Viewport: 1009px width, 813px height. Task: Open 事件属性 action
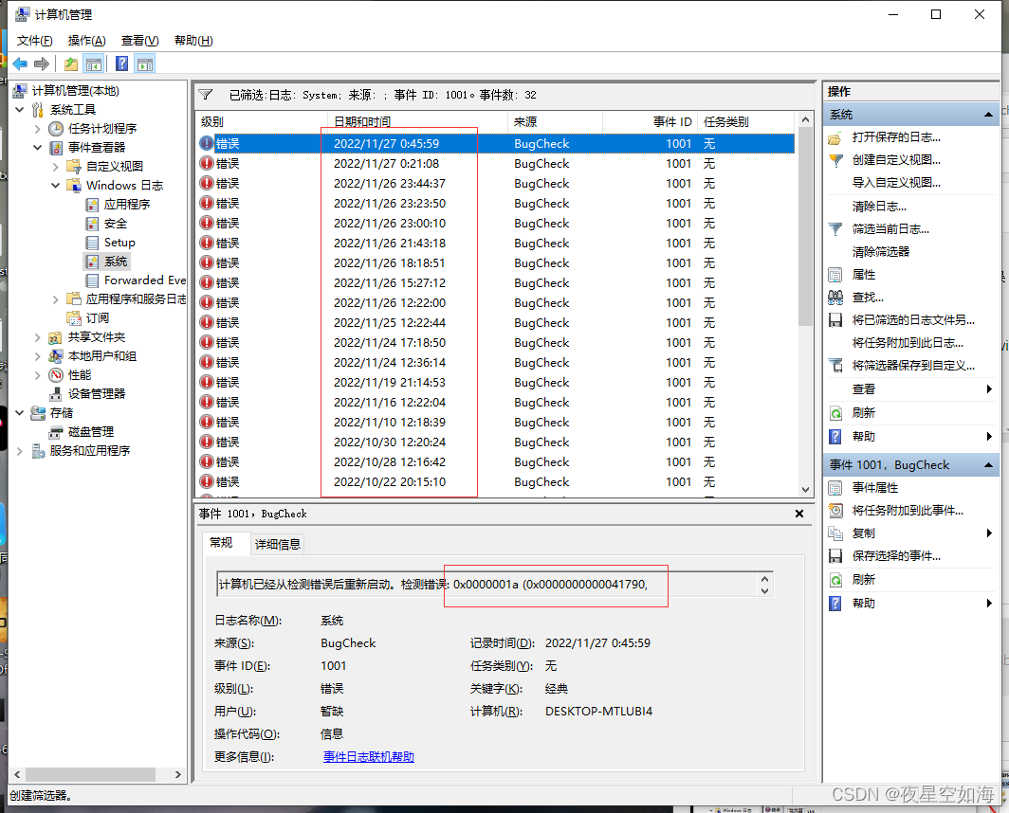(875, 488)
